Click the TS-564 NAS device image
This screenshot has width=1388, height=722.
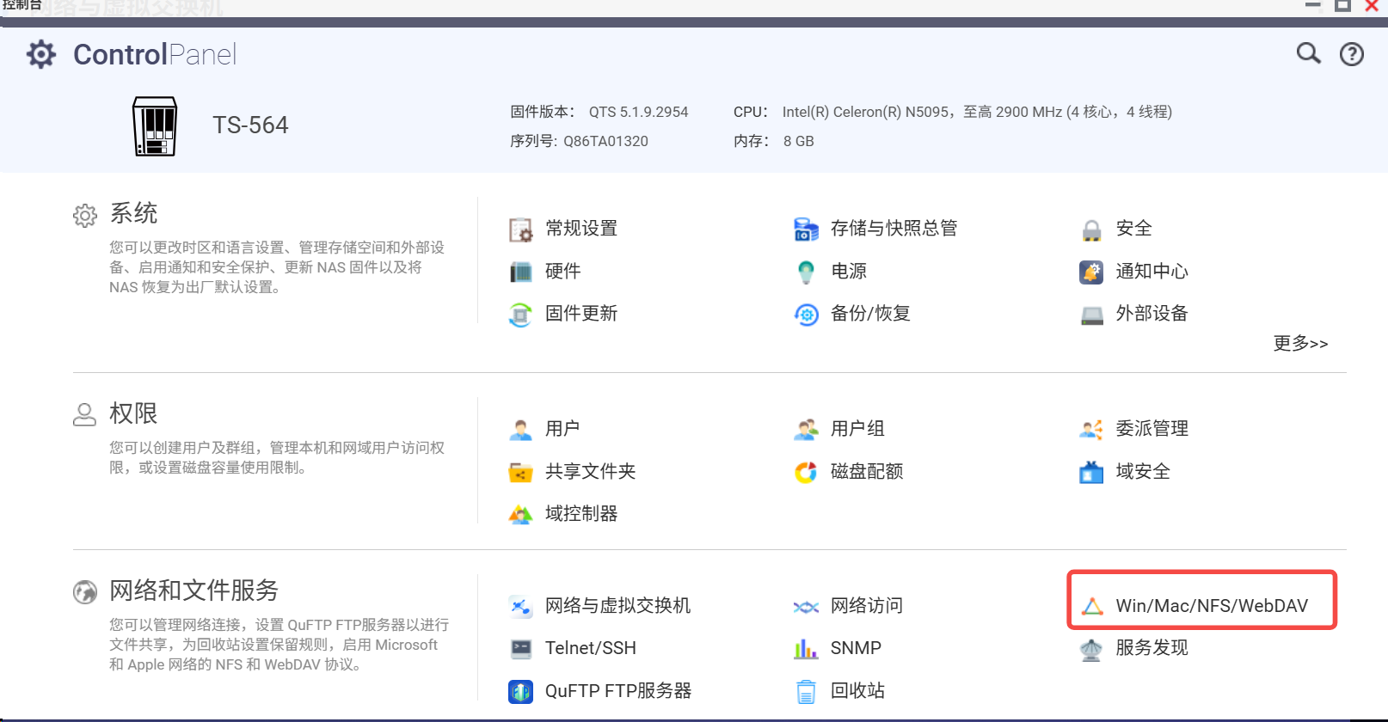pos(155,125)
